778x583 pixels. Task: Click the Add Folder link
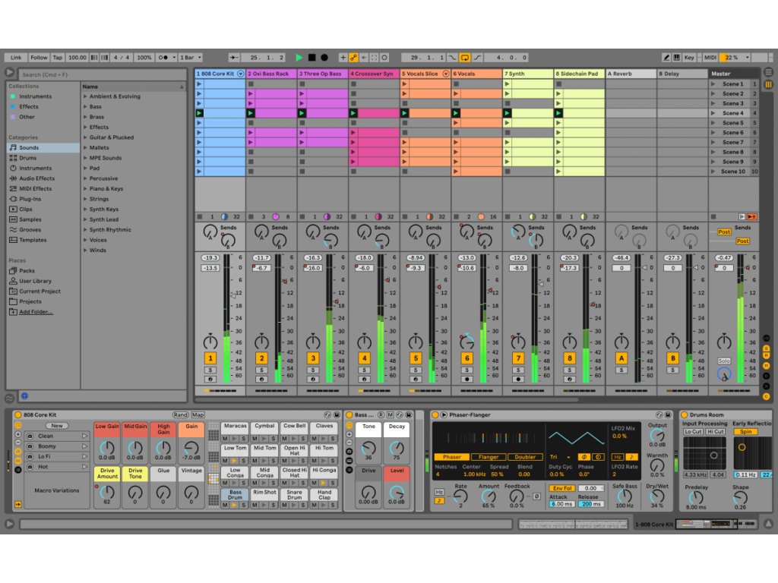click(36, 312)
